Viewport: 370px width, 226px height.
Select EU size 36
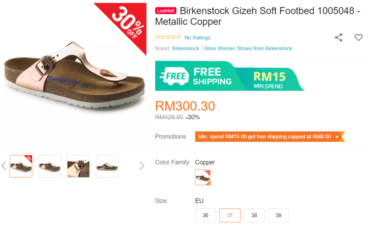pos(205,215)
